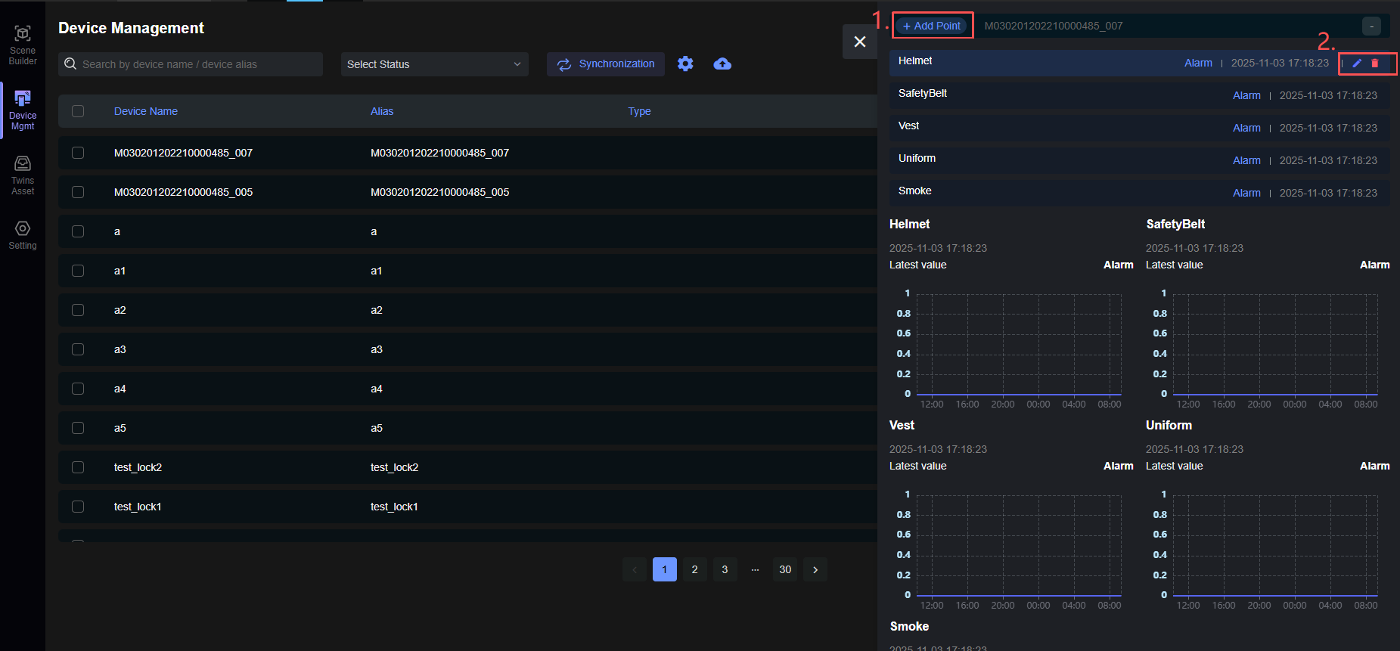Screen dimensions: 1400x651
Task: Go to page 2 in pagination
Action: point(694,569)
